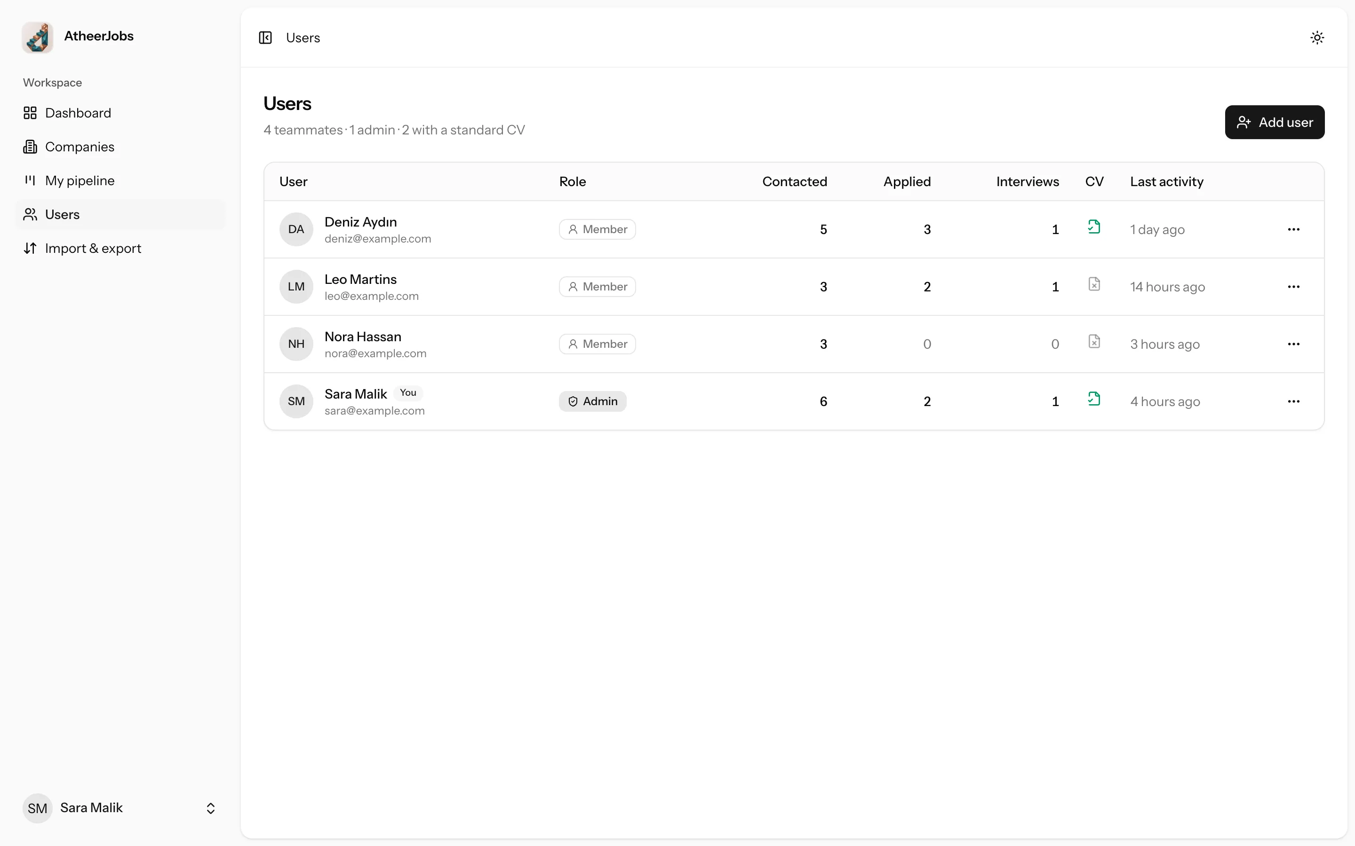Open actions menu for Sara Malik row
1355x846 pixels.
coord(1293,401)
